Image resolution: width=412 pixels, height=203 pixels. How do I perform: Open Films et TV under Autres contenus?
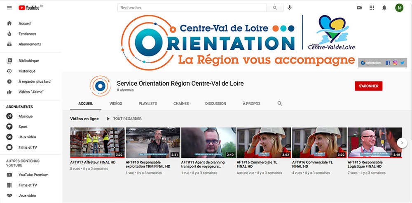click(x=30, y=185)
